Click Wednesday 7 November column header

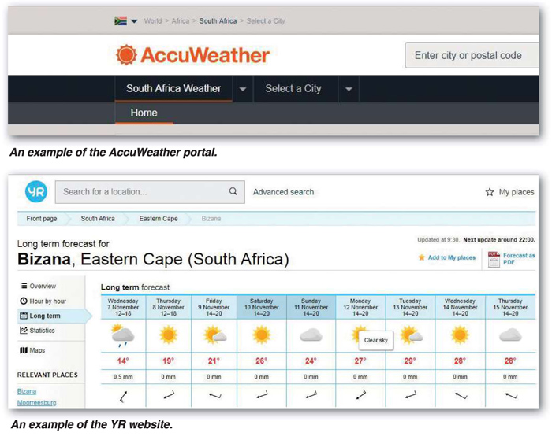click(x=123, y=307)
